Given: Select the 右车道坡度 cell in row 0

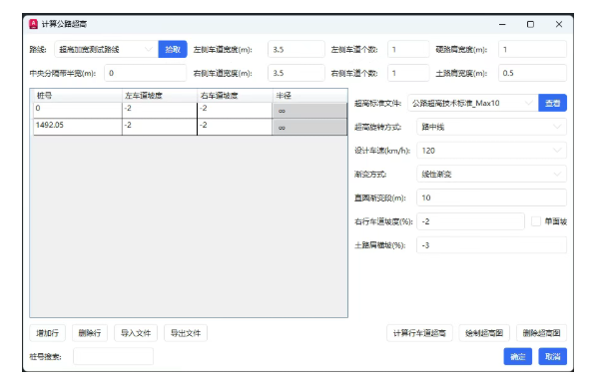Looking at the screenshot, I should coord(235,110).
